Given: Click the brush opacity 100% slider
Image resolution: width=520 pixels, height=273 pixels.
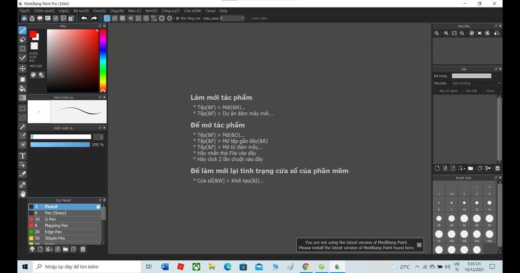Looking at the screenshot, I should [x=60, y=145].
